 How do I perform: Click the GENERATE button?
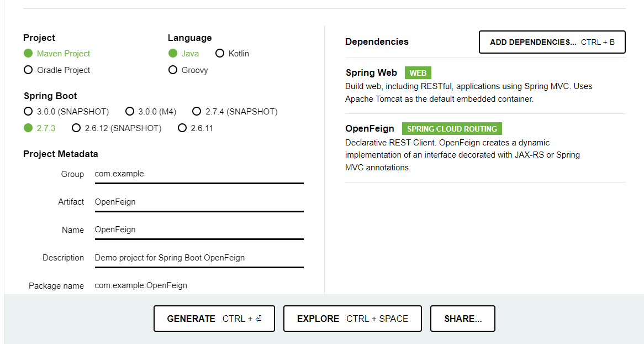(x=214, y=319)
